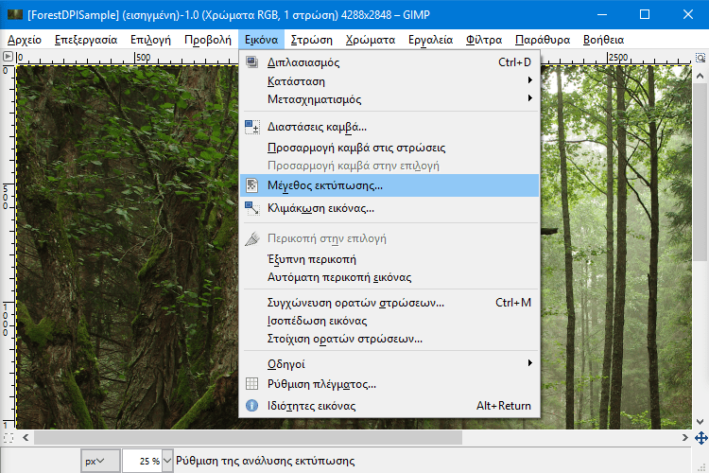Click the configure grid (Ρύθμιση πλέγματος) icon

click(x=251, y=384)
